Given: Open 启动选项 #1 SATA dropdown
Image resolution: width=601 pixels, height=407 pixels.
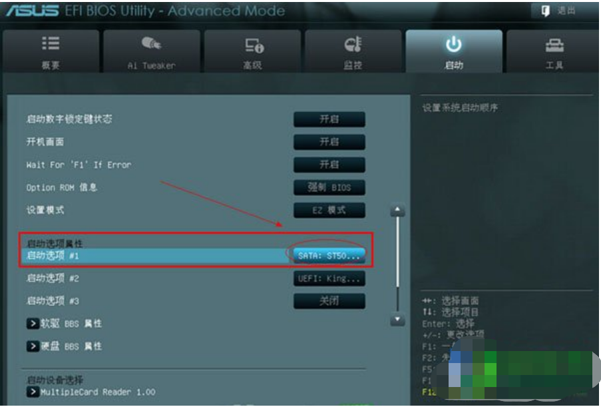Looking at the screenshot, I should (329, 256).
